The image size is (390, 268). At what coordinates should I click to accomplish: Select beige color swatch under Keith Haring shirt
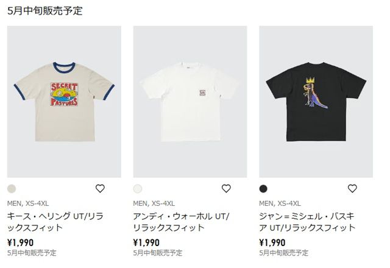point(12,189)
